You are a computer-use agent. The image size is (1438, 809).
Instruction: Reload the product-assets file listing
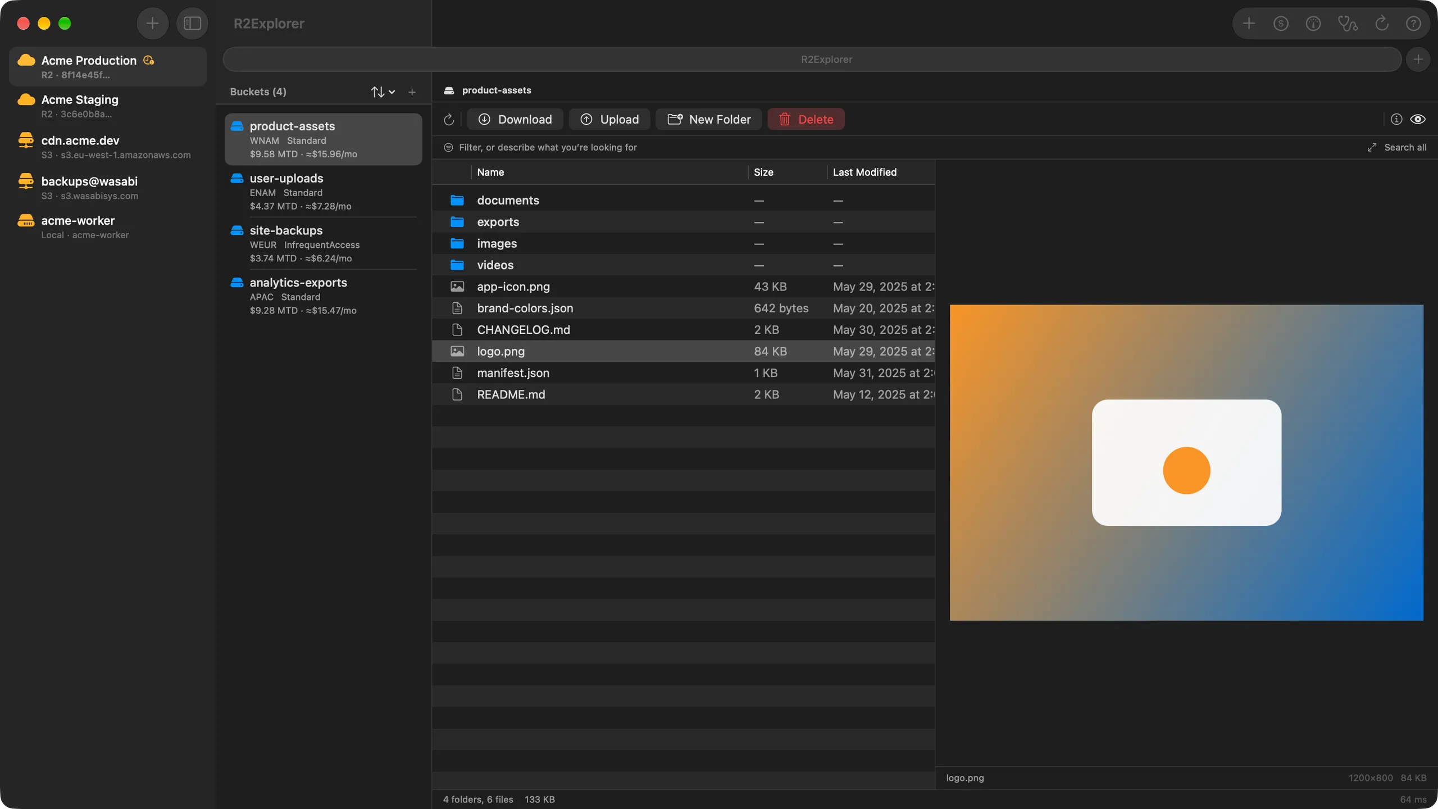pos(448,119)
